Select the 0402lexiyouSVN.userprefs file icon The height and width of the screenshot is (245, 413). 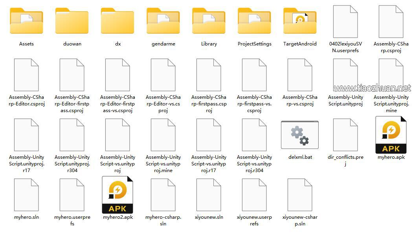[345, 22]
